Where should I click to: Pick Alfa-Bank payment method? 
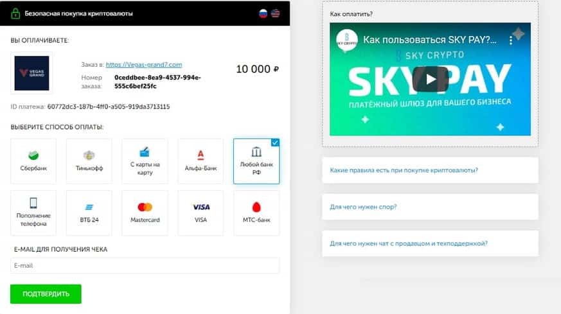click(200, 161)
